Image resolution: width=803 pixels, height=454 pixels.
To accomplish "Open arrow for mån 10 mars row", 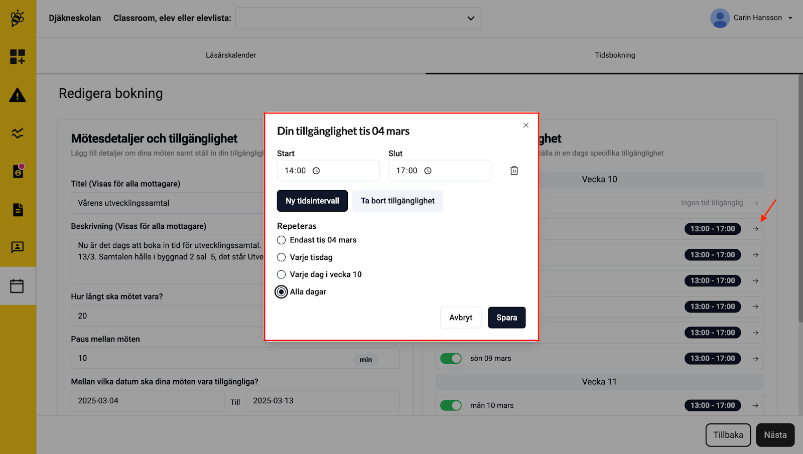I will tap(755, 405).
